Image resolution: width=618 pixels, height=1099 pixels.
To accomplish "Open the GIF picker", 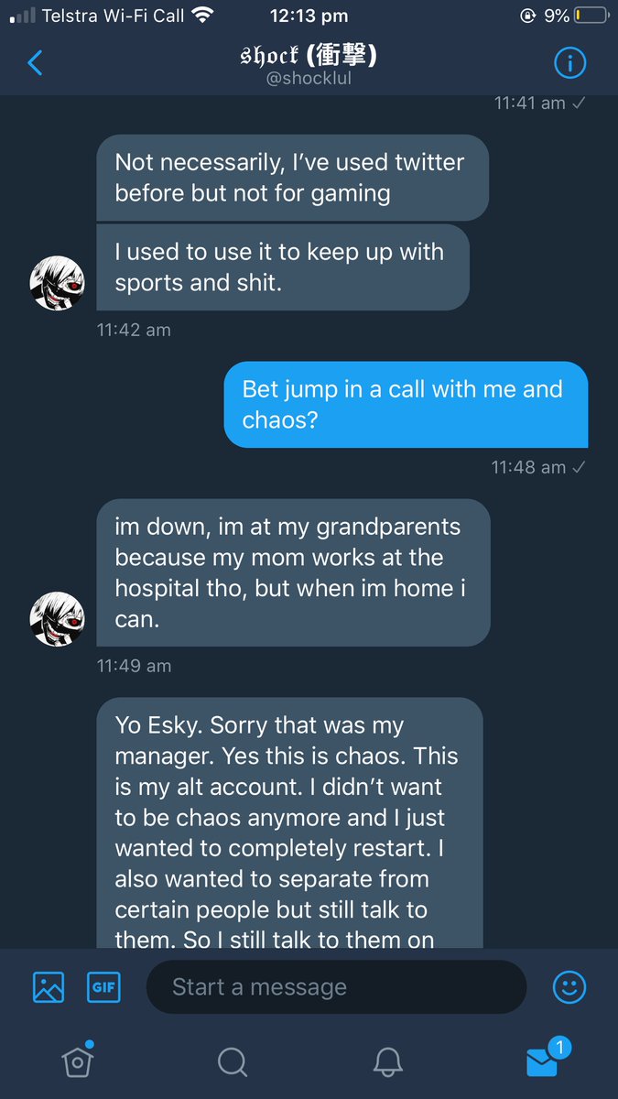I will pyautogui.click(x=103, y=986).
